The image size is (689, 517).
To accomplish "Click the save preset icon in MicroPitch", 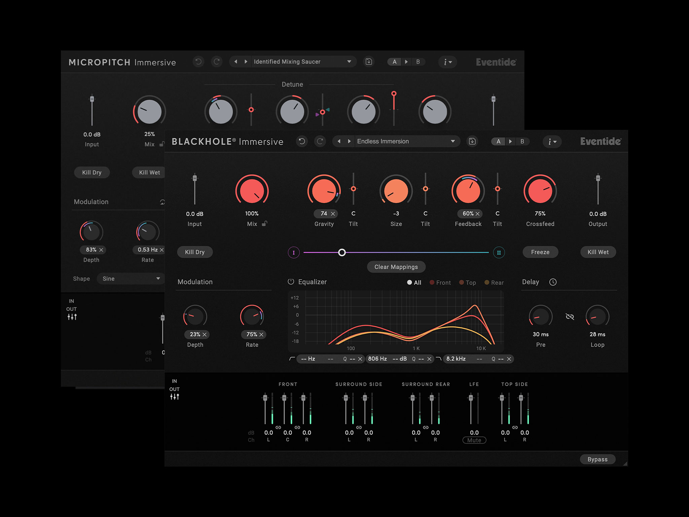I will 369,62.
